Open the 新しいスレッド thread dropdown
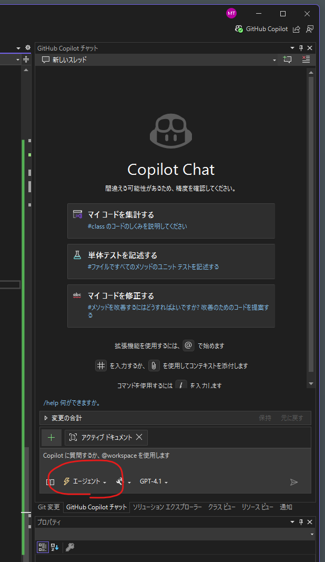 pos(275,60)
